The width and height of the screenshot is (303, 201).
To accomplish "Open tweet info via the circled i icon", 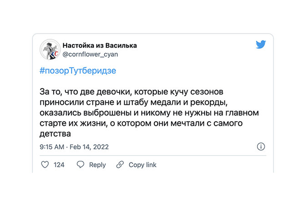I will click(261, 147).
